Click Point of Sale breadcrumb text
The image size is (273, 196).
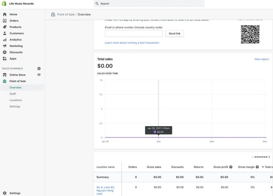[x=66, y=14]
